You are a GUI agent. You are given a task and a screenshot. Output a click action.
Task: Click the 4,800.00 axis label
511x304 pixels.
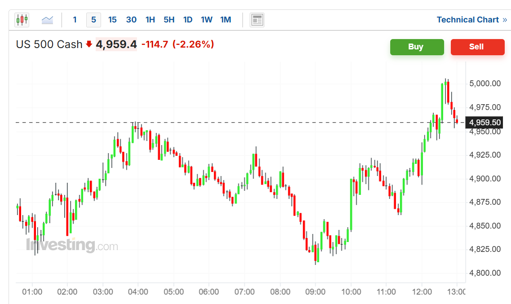click(x=485, y=273)
